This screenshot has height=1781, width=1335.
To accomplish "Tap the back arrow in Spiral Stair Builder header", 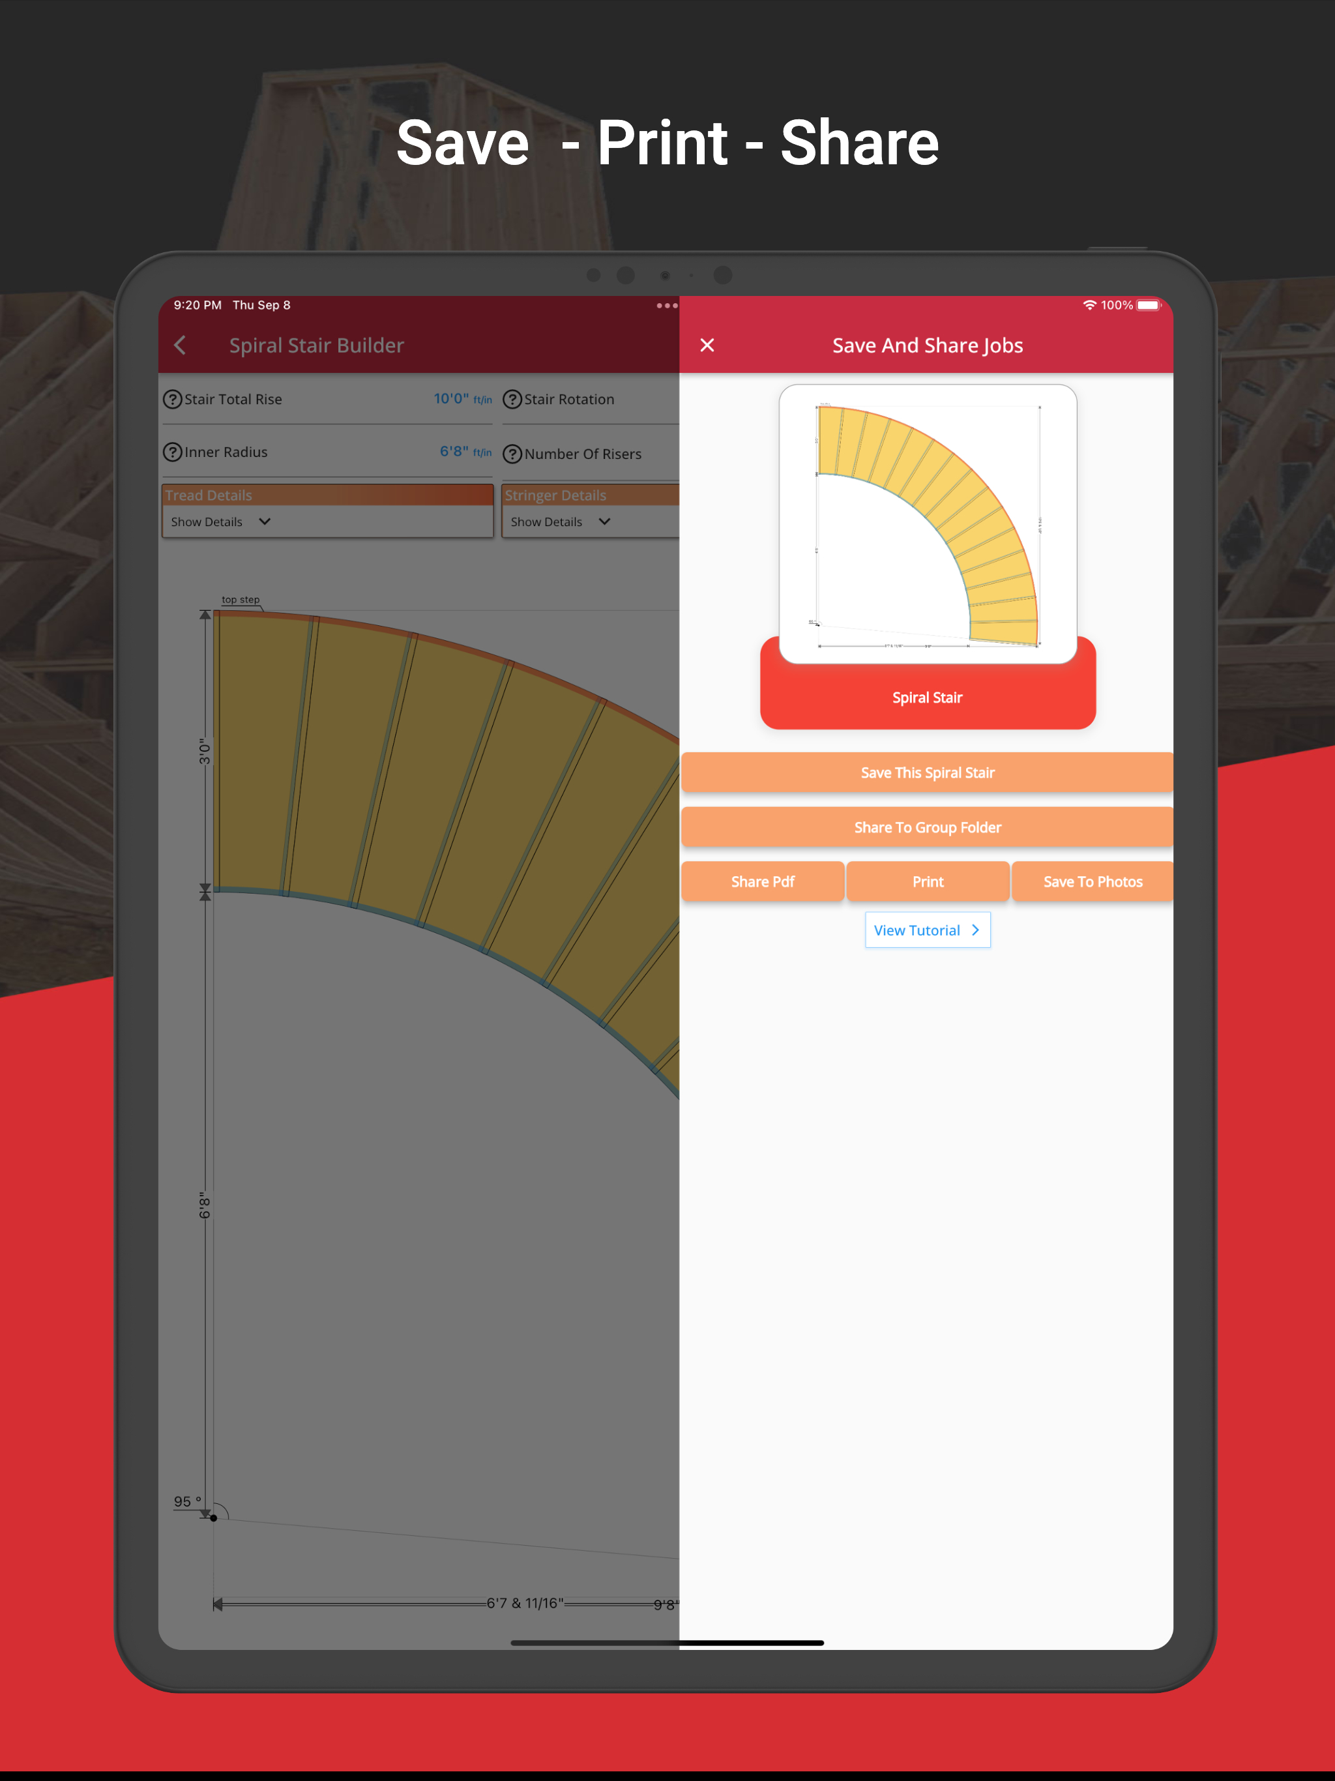I will pos(181,346).
